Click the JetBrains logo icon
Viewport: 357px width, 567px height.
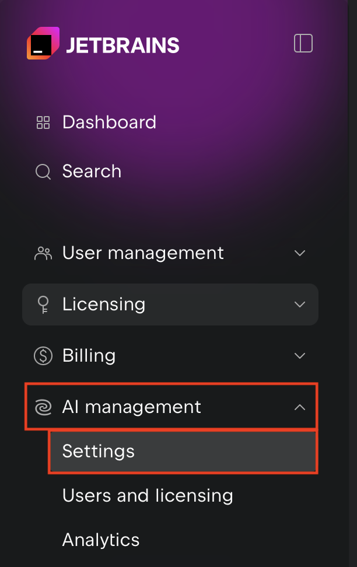[x=43, y=43]
